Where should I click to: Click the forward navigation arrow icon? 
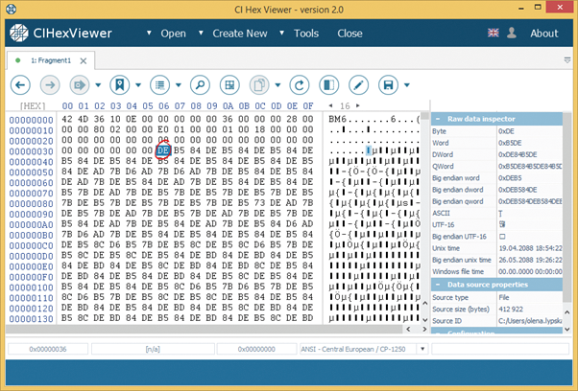[50, 85]
